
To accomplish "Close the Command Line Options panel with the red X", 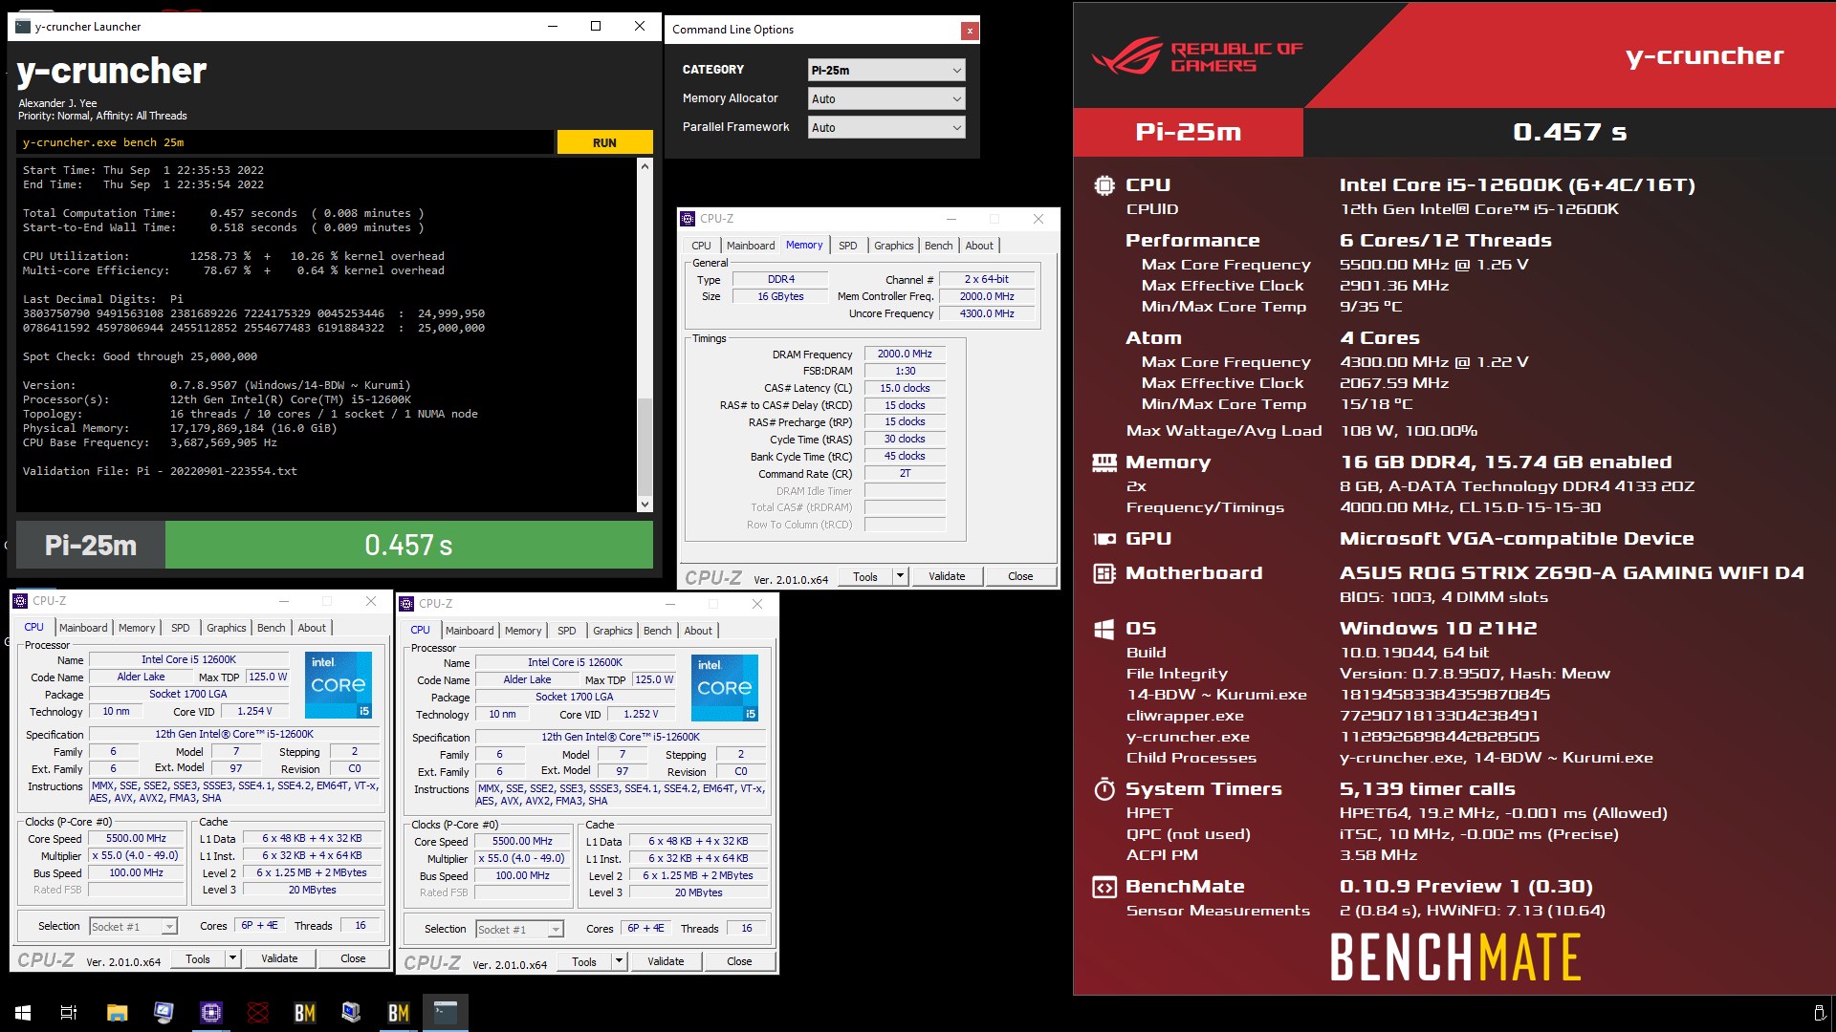I will tap(970, 31).
